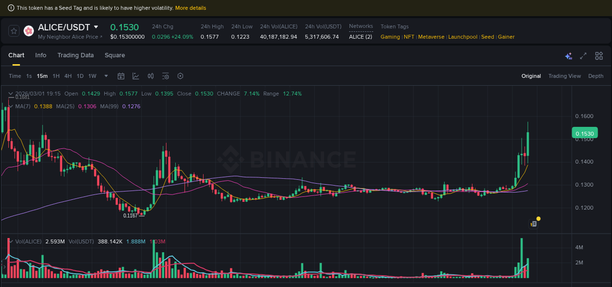Screen dimensions: 612x287
Task: Launch the AI assistant sparkle icon
Action: point(568,56)
